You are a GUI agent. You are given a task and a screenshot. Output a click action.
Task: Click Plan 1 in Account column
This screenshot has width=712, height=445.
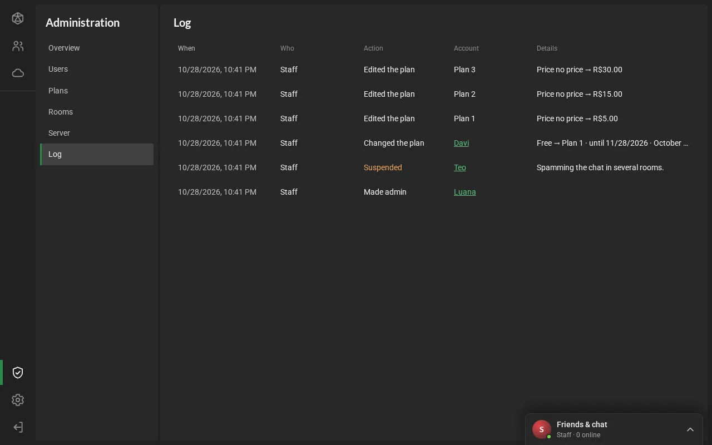[464, 118]
